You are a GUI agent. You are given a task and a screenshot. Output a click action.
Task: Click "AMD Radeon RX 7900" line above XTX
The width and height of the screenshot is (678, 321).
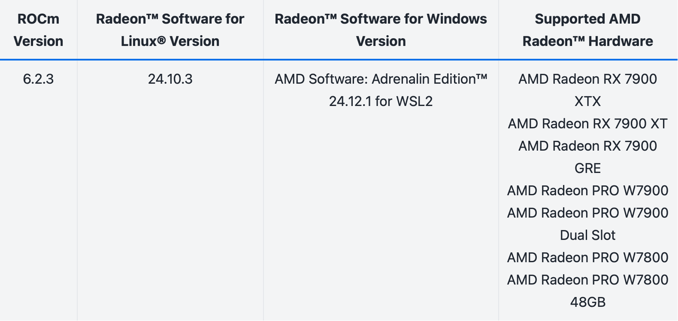point(588,79)
